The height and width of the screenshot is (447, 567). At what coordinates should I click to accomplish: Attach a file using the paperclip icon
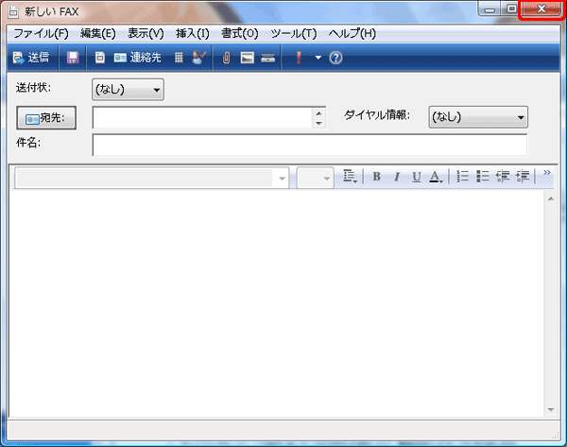coord(227,58)
